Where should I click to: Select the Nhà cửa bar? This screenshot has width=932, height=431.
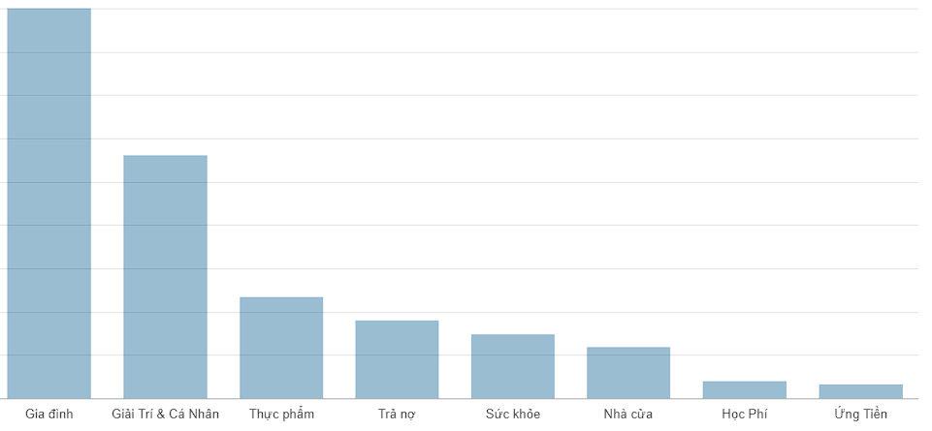pyautogui.click(x=628, y=373)
